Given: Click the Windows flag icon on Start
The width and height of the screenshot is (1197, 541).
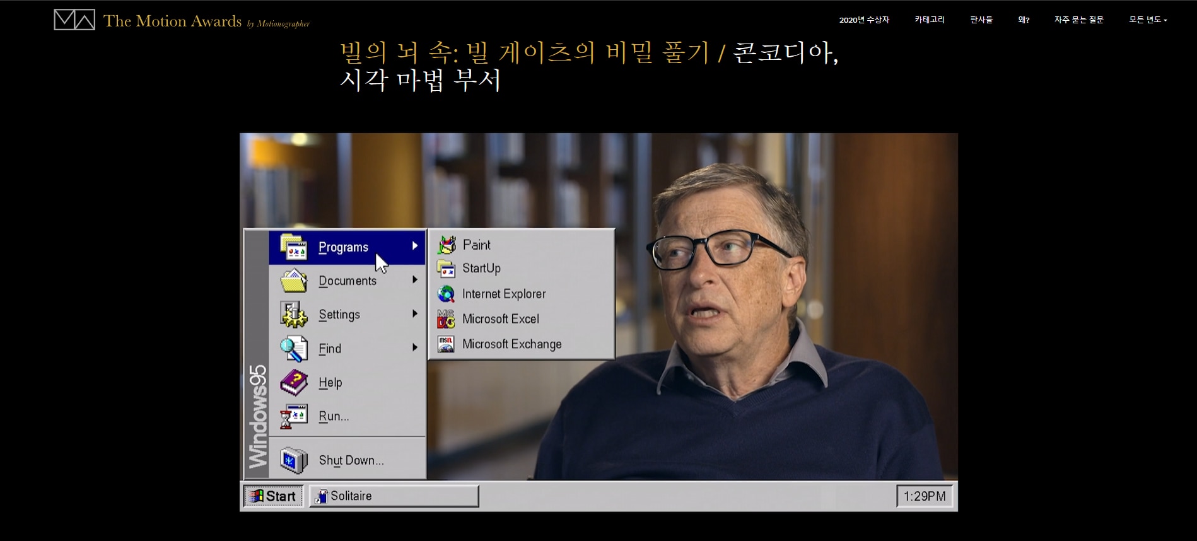Looking at the screenshot, I should [x=255, y=496].
